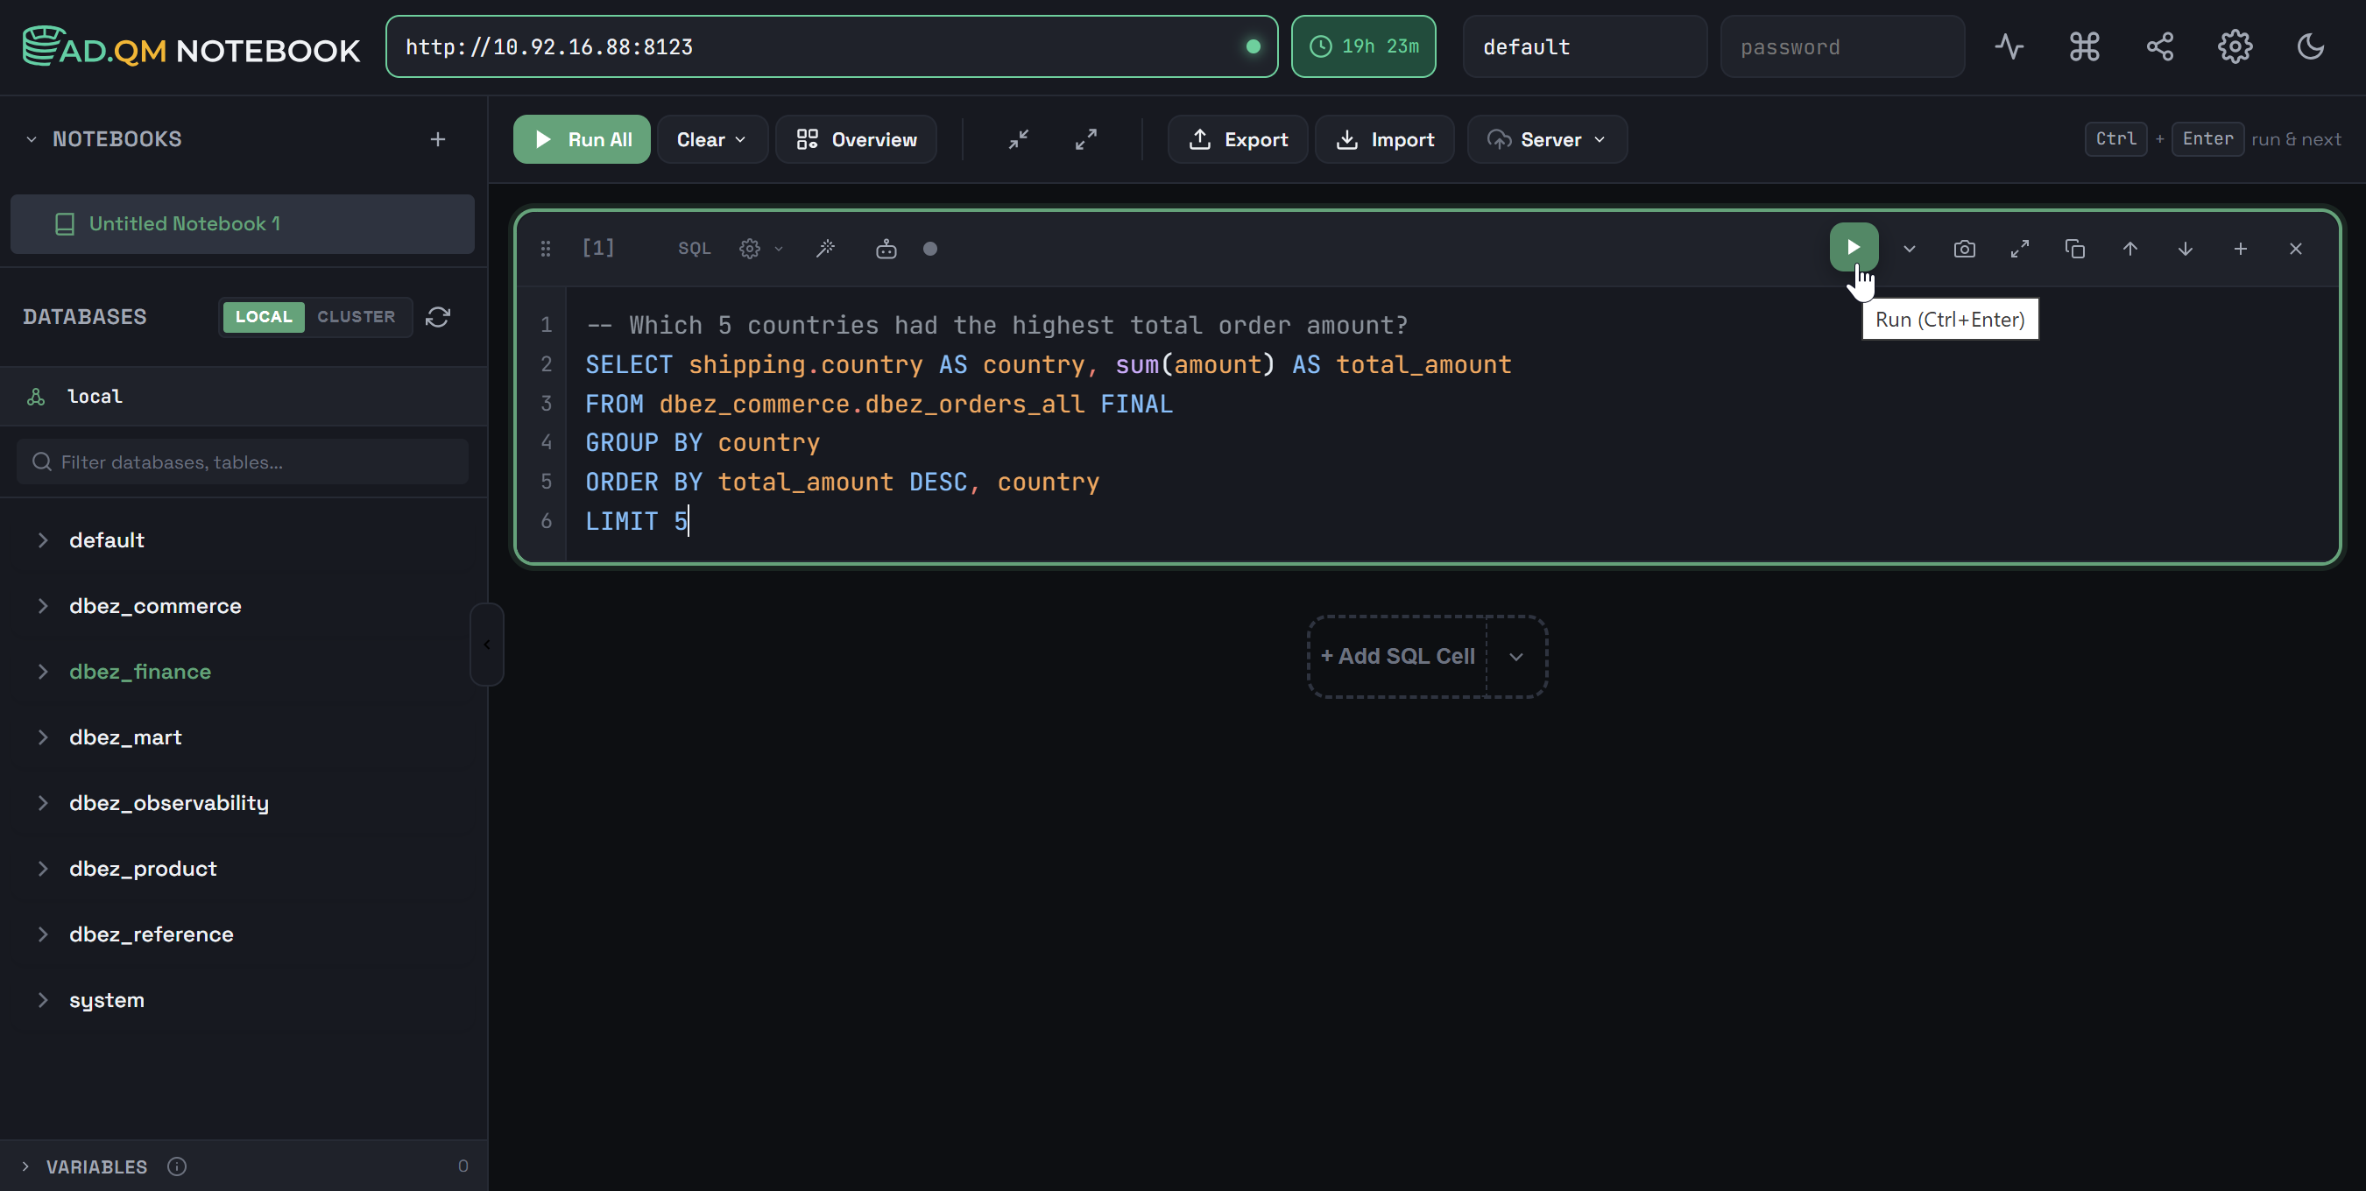2366x1191 pixels.
Task: Open Add SQL Cell type dropdown arrow
Action: (x=1516, y=657)
